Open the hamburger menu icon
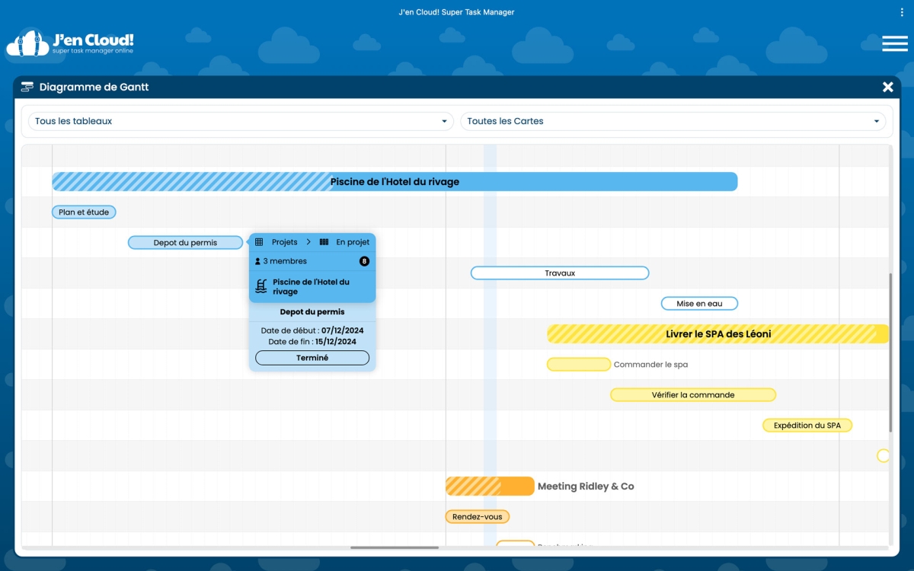The width and height of the screenshot is (914, 571). click(x=894, y=43)
